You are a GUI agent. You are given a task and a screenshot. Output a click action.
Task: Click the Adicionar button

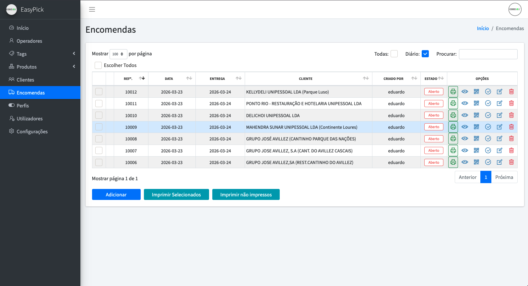click(x=116, y=194)
